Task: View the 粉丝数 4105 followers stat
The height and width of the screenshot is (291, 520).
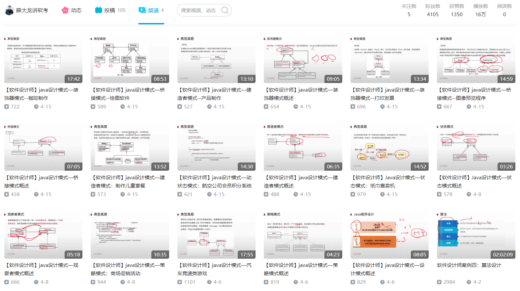Action: [x=433, y=10]
